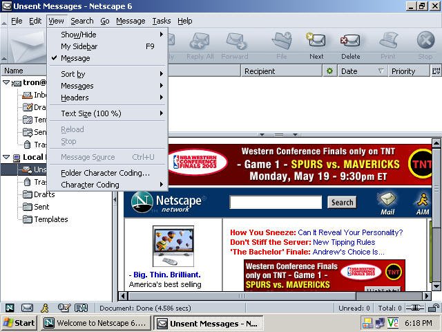
Task: Expand the Character Coding submenu
Action: coord(108,185)
